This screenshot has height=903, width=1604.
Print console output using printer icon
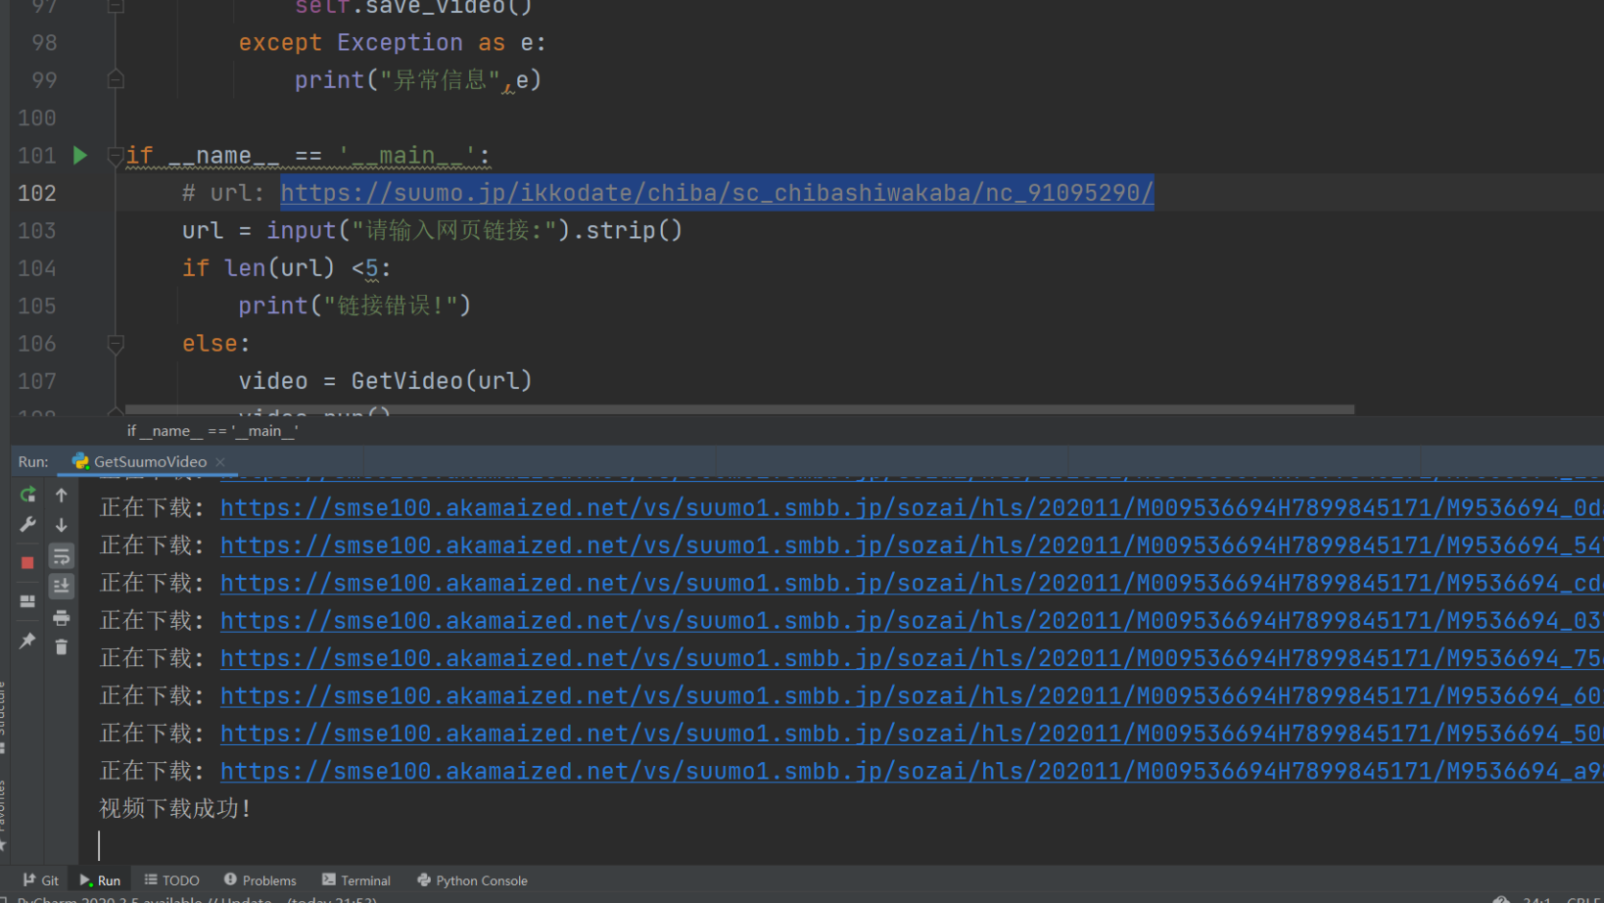click(61, 617)
